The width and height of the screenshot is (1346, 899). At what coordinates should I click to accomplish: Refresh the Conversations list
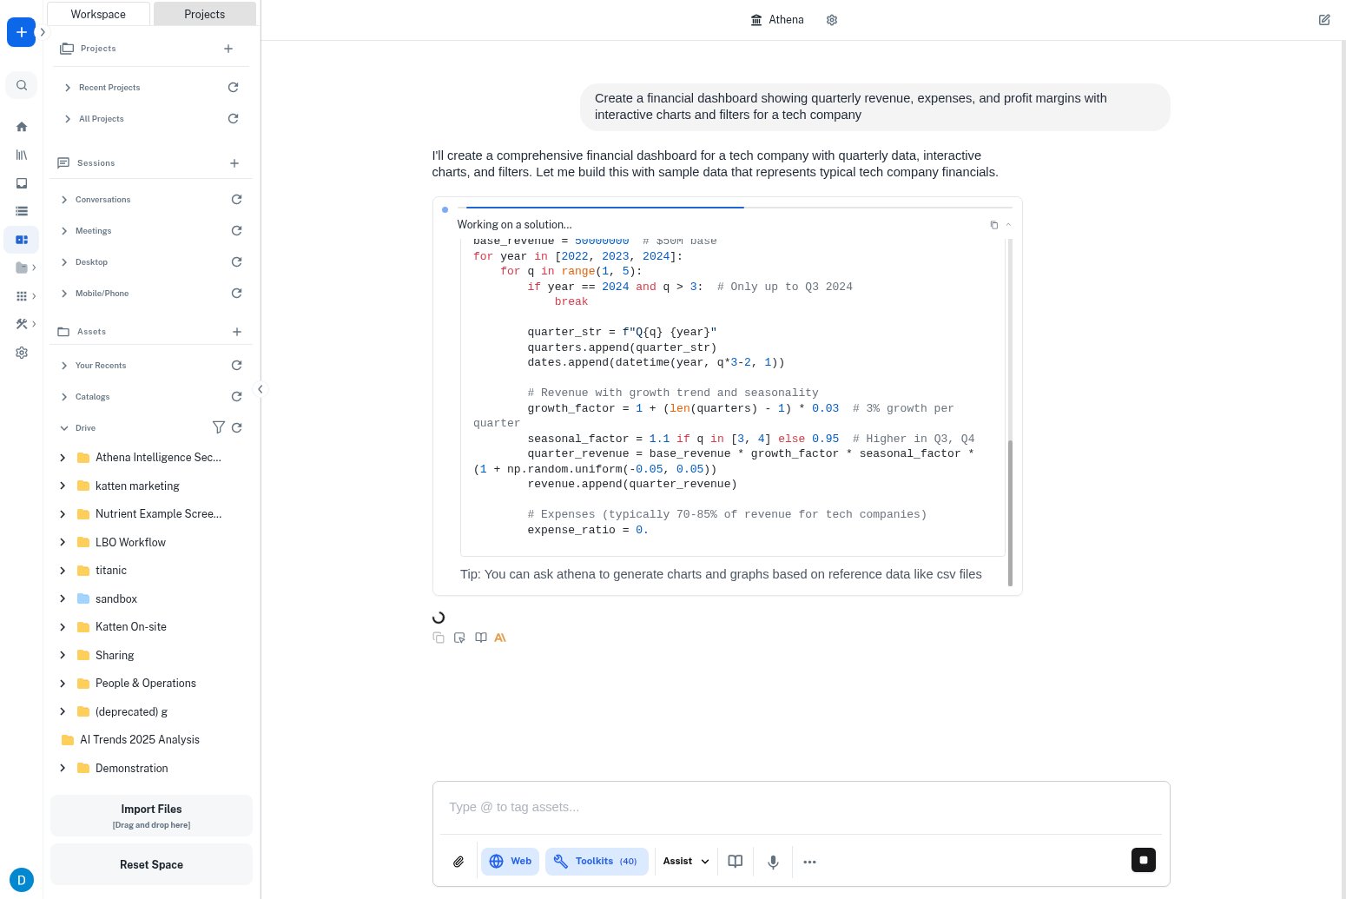(236, 200)
